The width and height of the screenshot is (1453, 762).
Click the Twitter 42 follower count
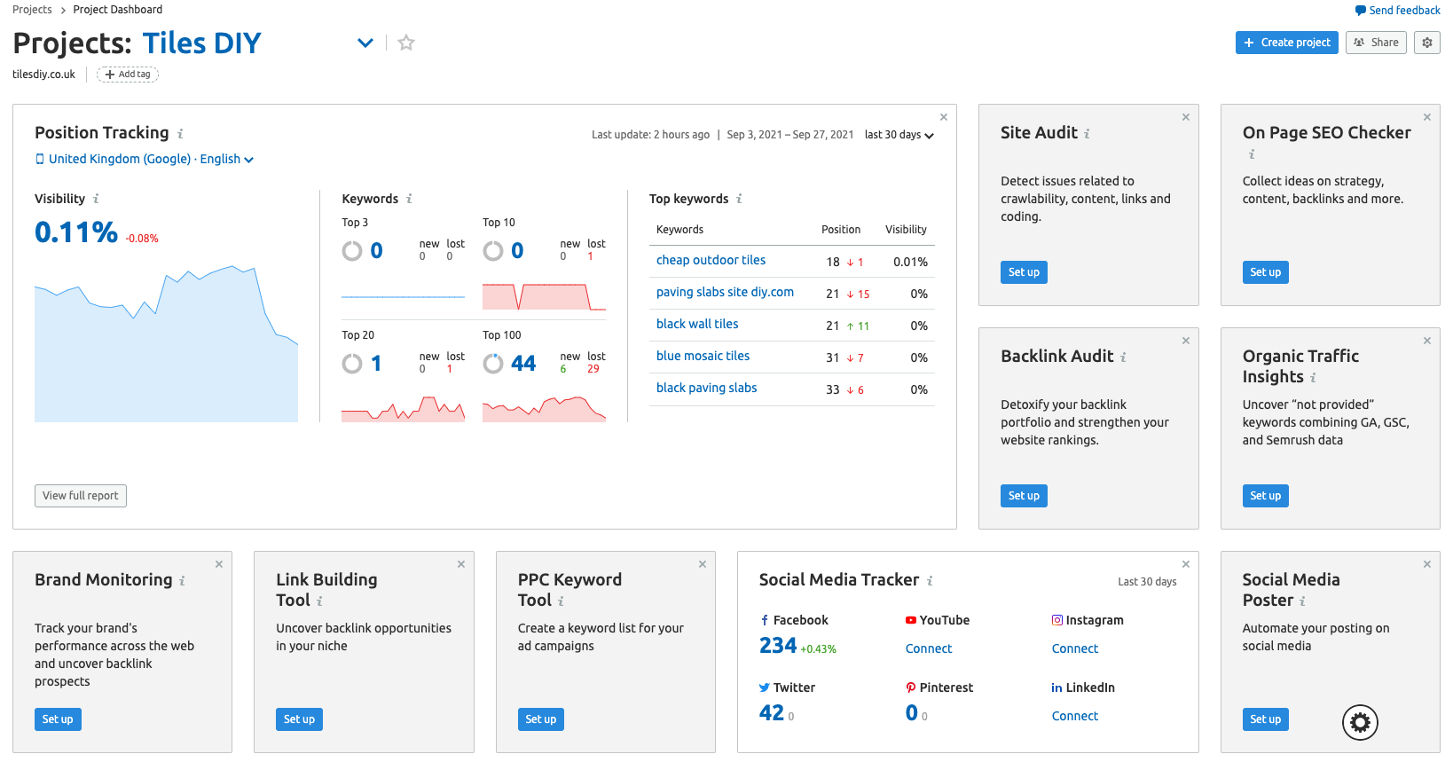click(772, 713)
